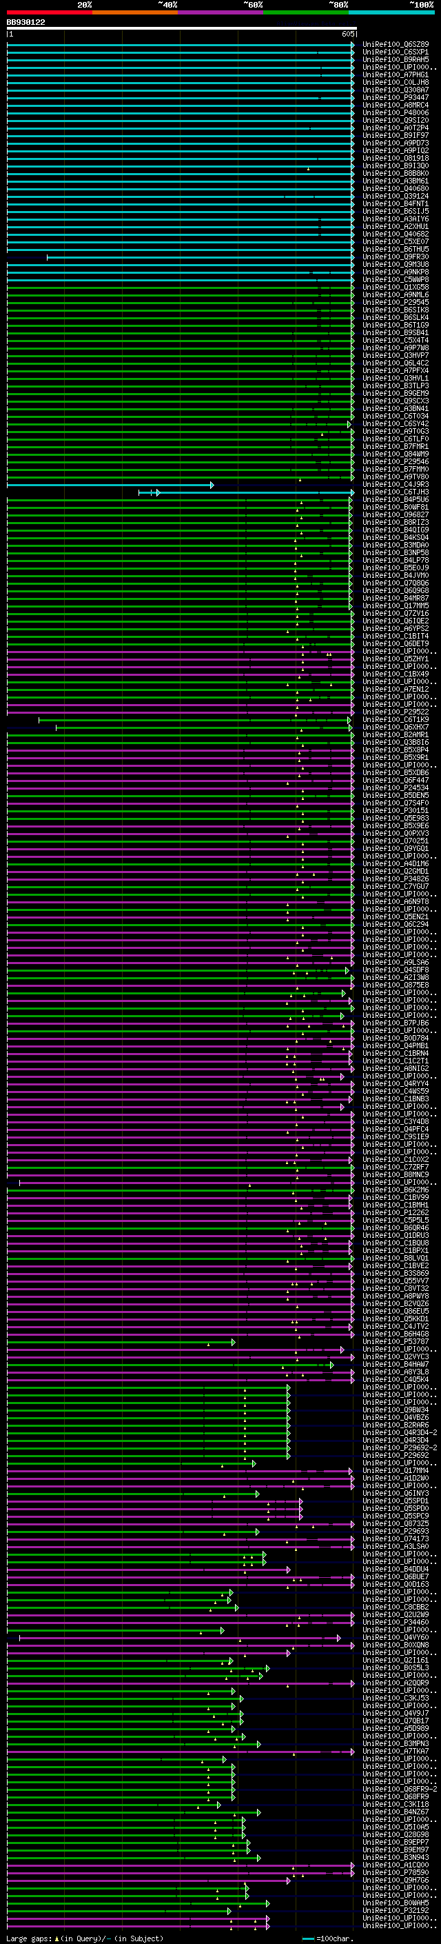441x1944 pixels.
Task: Select hit UniRef100_Q9SI20
Action: click(396, 120)
